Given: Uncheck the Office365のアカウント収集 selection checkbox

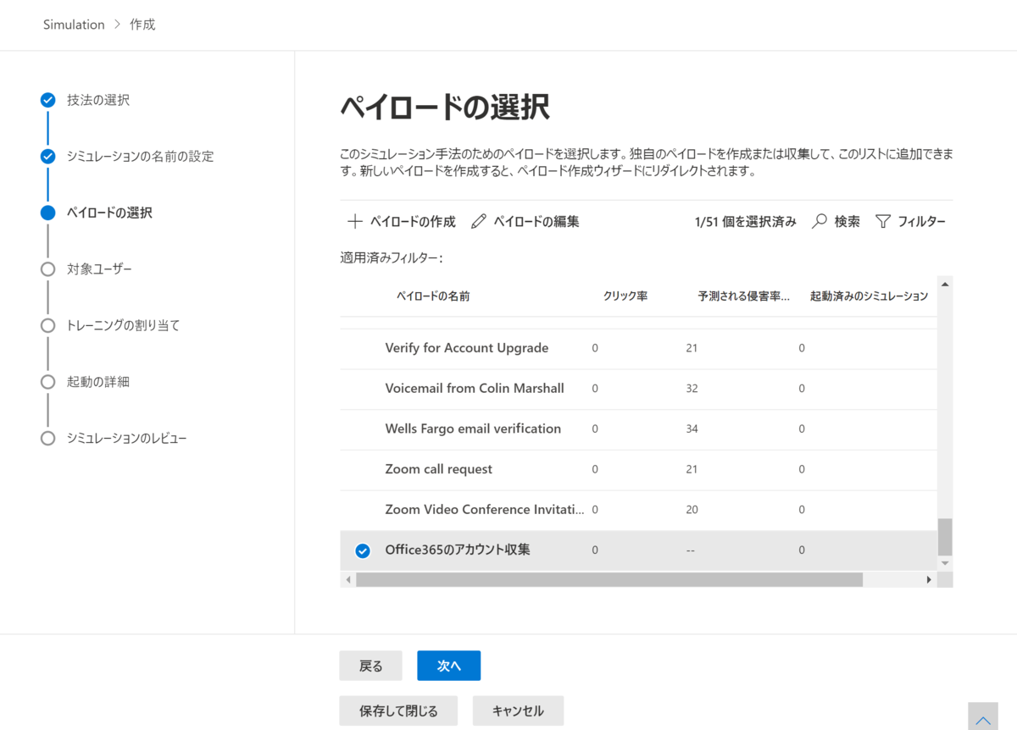Looking at the screenshot, I should [x=361, y=550].
